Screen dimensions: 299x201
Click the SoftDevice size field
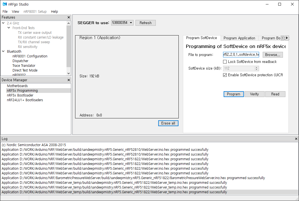click(239, 68)
